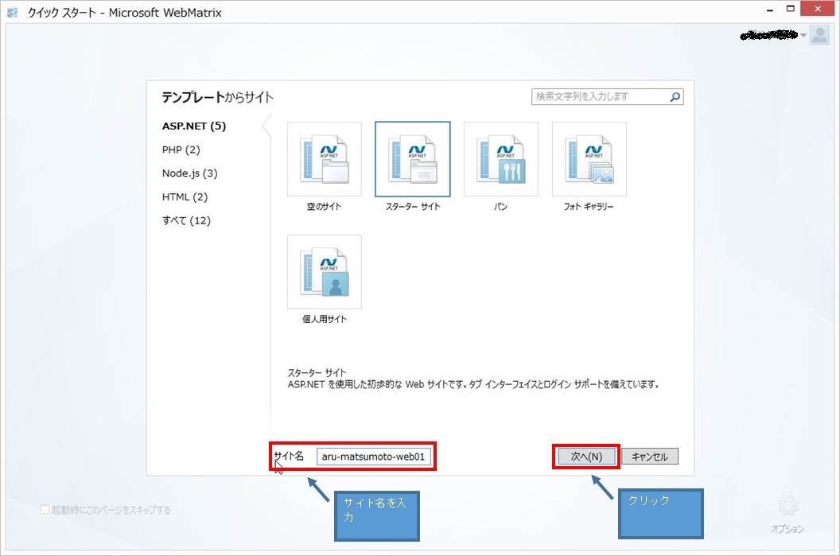Click the 次へ(N) button
This screenshot has height=556, width=840.
pyautogui.click(x=586, y=457)
